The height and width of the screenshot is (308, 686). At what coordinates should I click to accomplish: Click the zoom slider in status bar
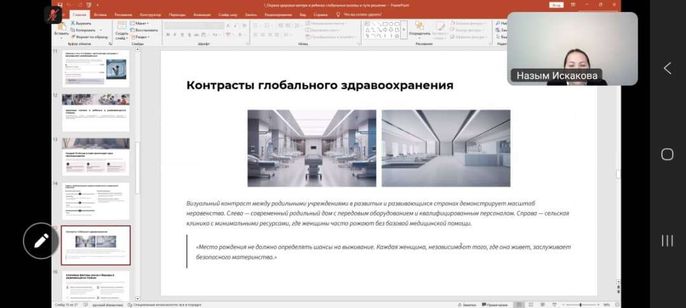(580, 305)
